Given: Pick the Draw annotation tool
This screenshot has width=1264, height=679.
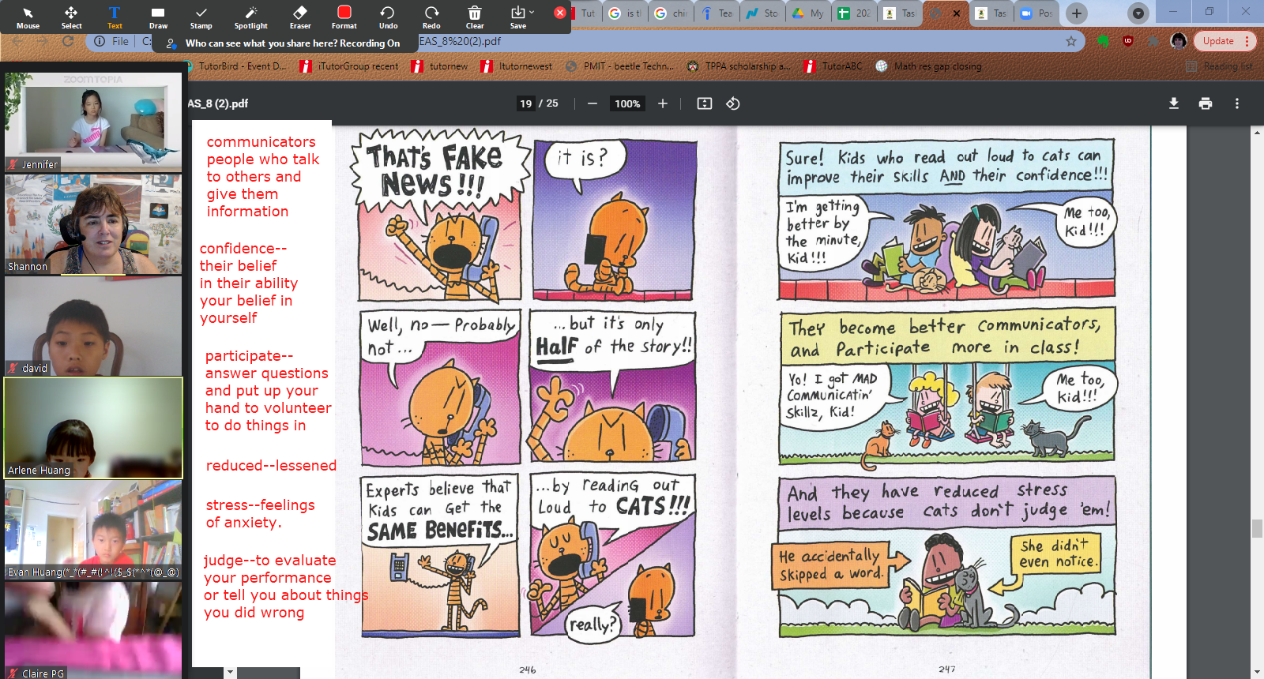Looking at the screenshot, I should tap(158, 17).
